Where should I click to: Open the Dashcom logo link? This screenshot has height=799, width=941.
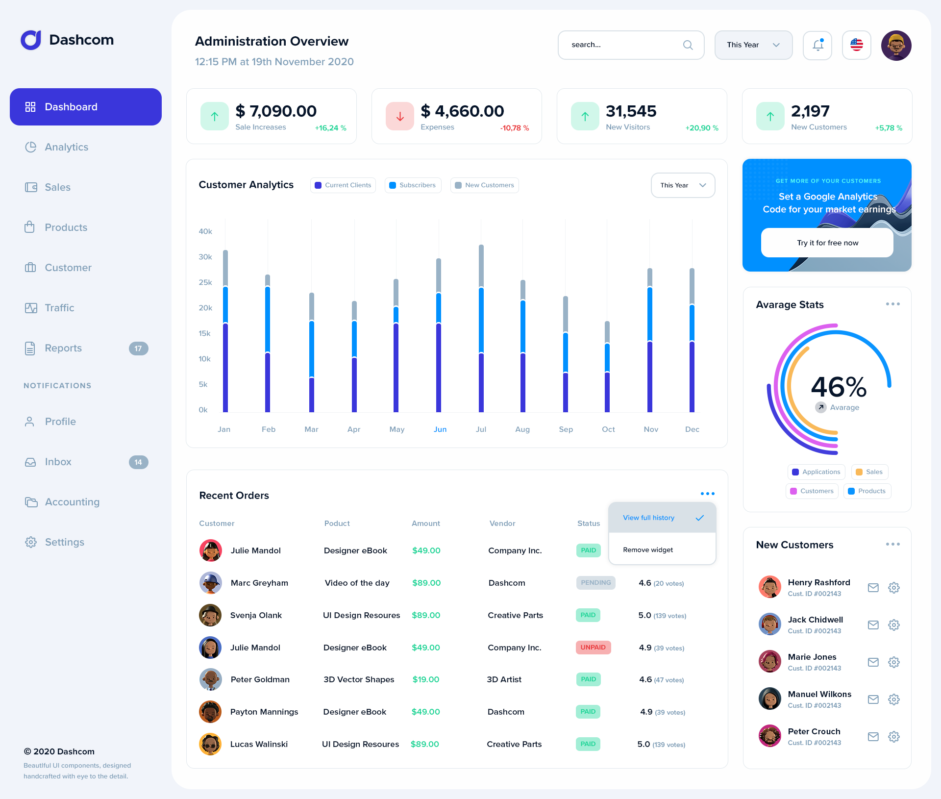pos(67,40)
